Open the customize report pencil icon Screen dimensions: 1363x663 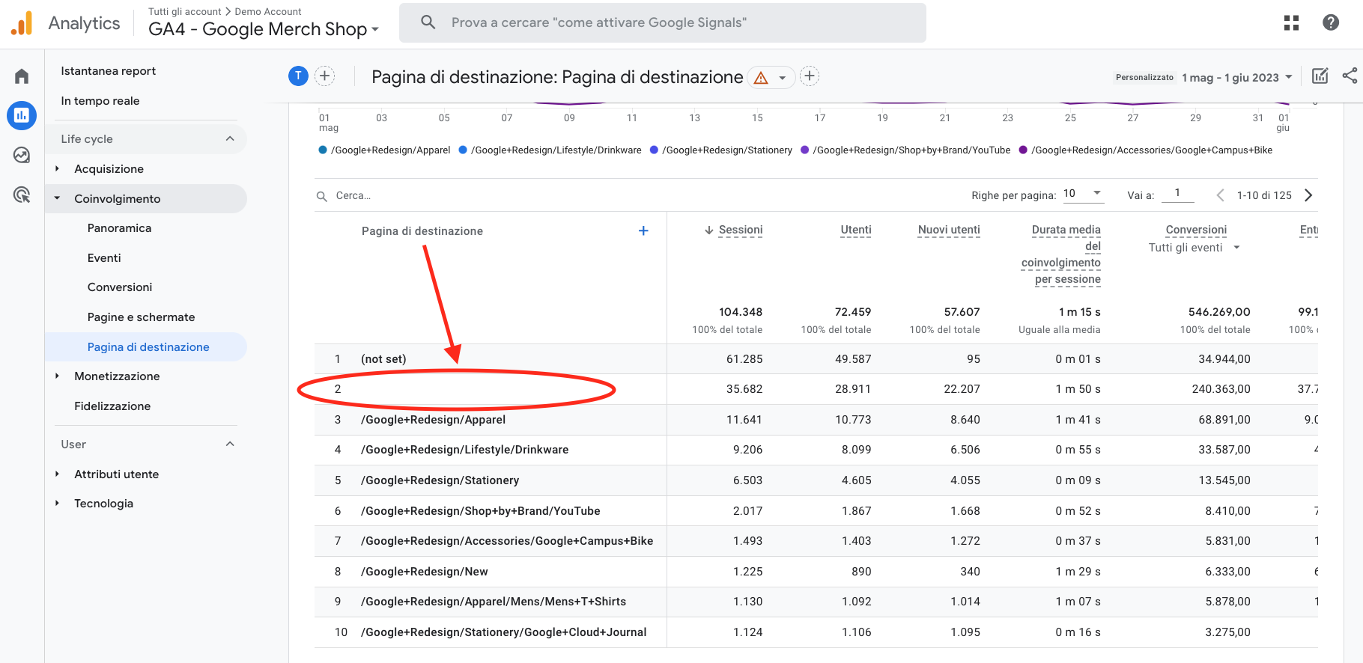coord(1320,76)
